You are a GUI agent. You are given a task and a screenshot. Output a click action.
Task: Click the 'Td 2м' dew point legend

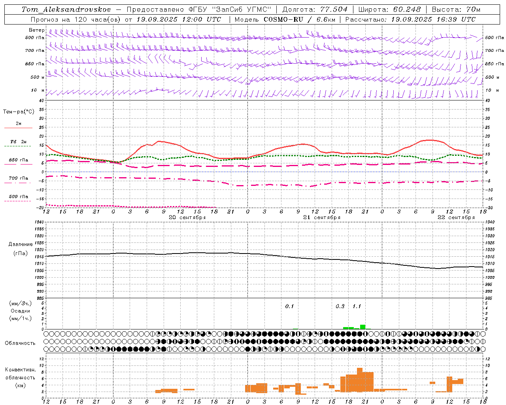pos(19,142)
